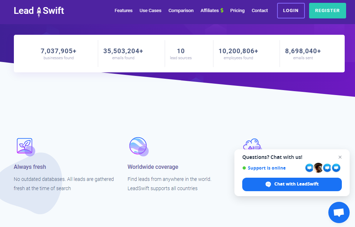The height and width of the screenshot is (227, 355).
Task: Click the Questions? Chat with us! title
Action: (x=272, y=157)
